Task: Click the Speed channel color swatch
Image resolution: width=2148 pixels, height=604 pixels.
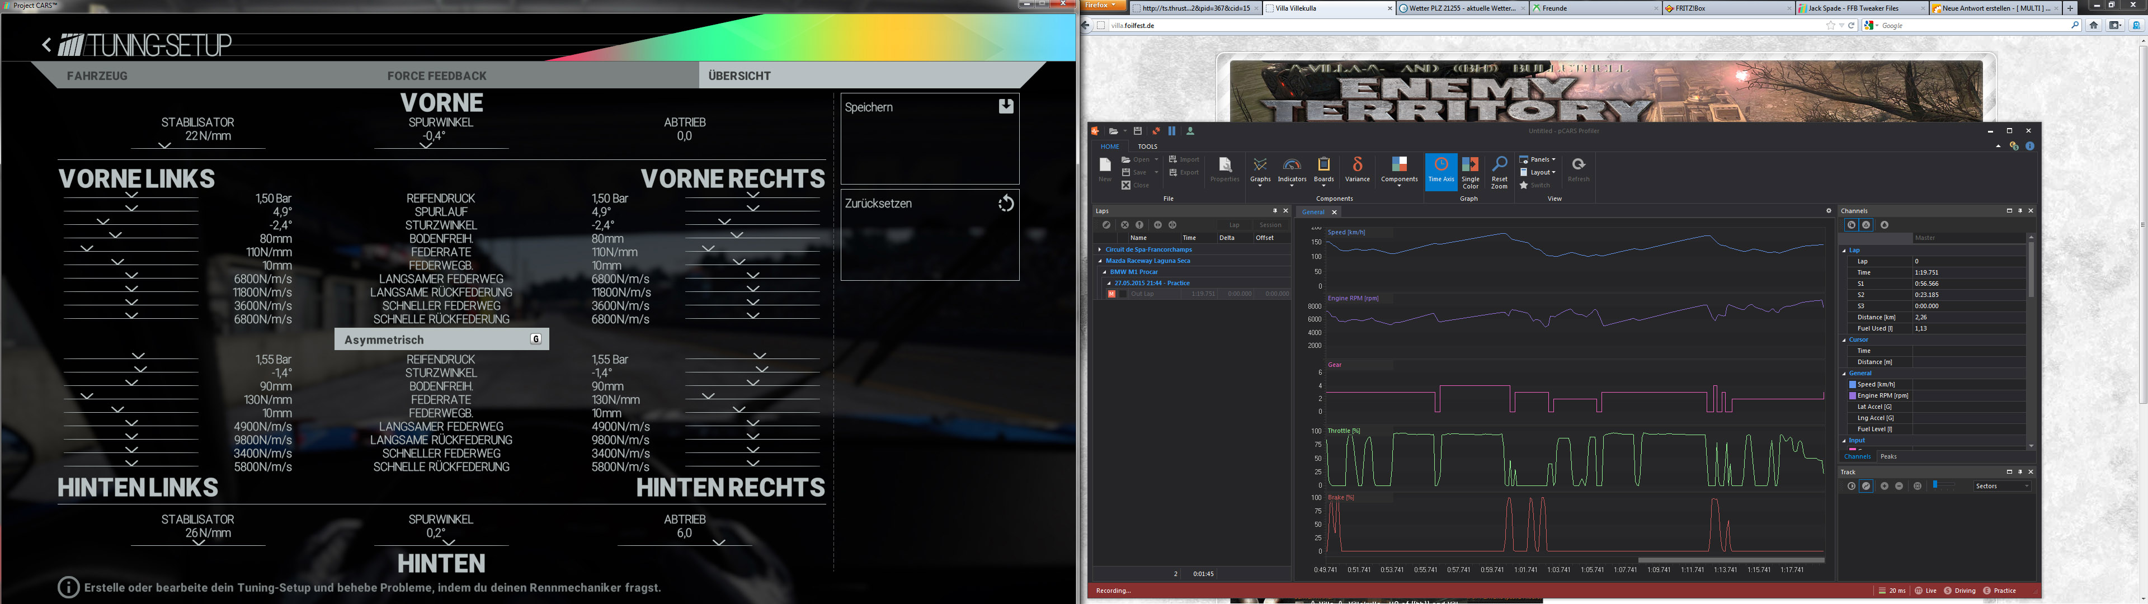Action: tap(1853, 385)
